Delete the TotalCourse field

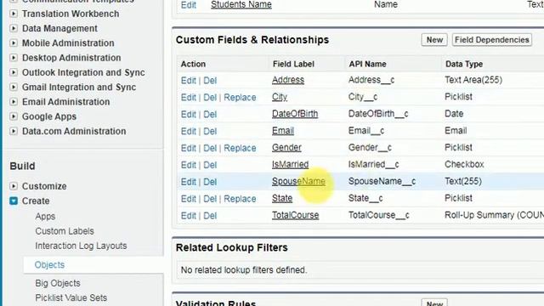click(x=210, y=216)
